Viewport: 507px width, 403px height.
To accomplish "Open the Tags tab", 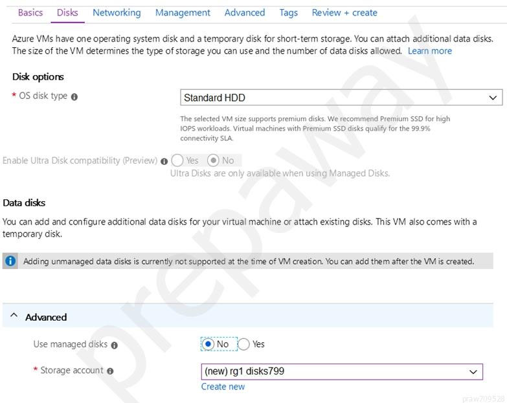I will tap(288, 12).
